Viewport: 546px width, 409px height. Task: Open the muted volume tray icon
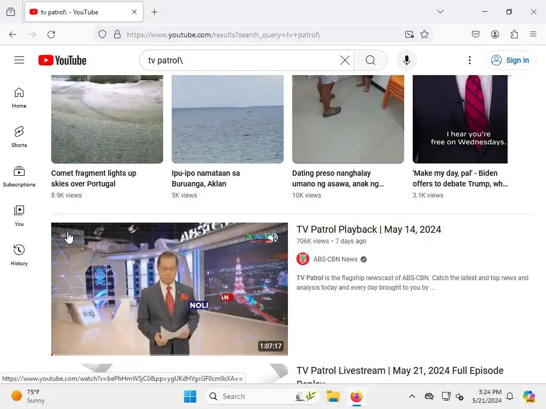(460, 396)
